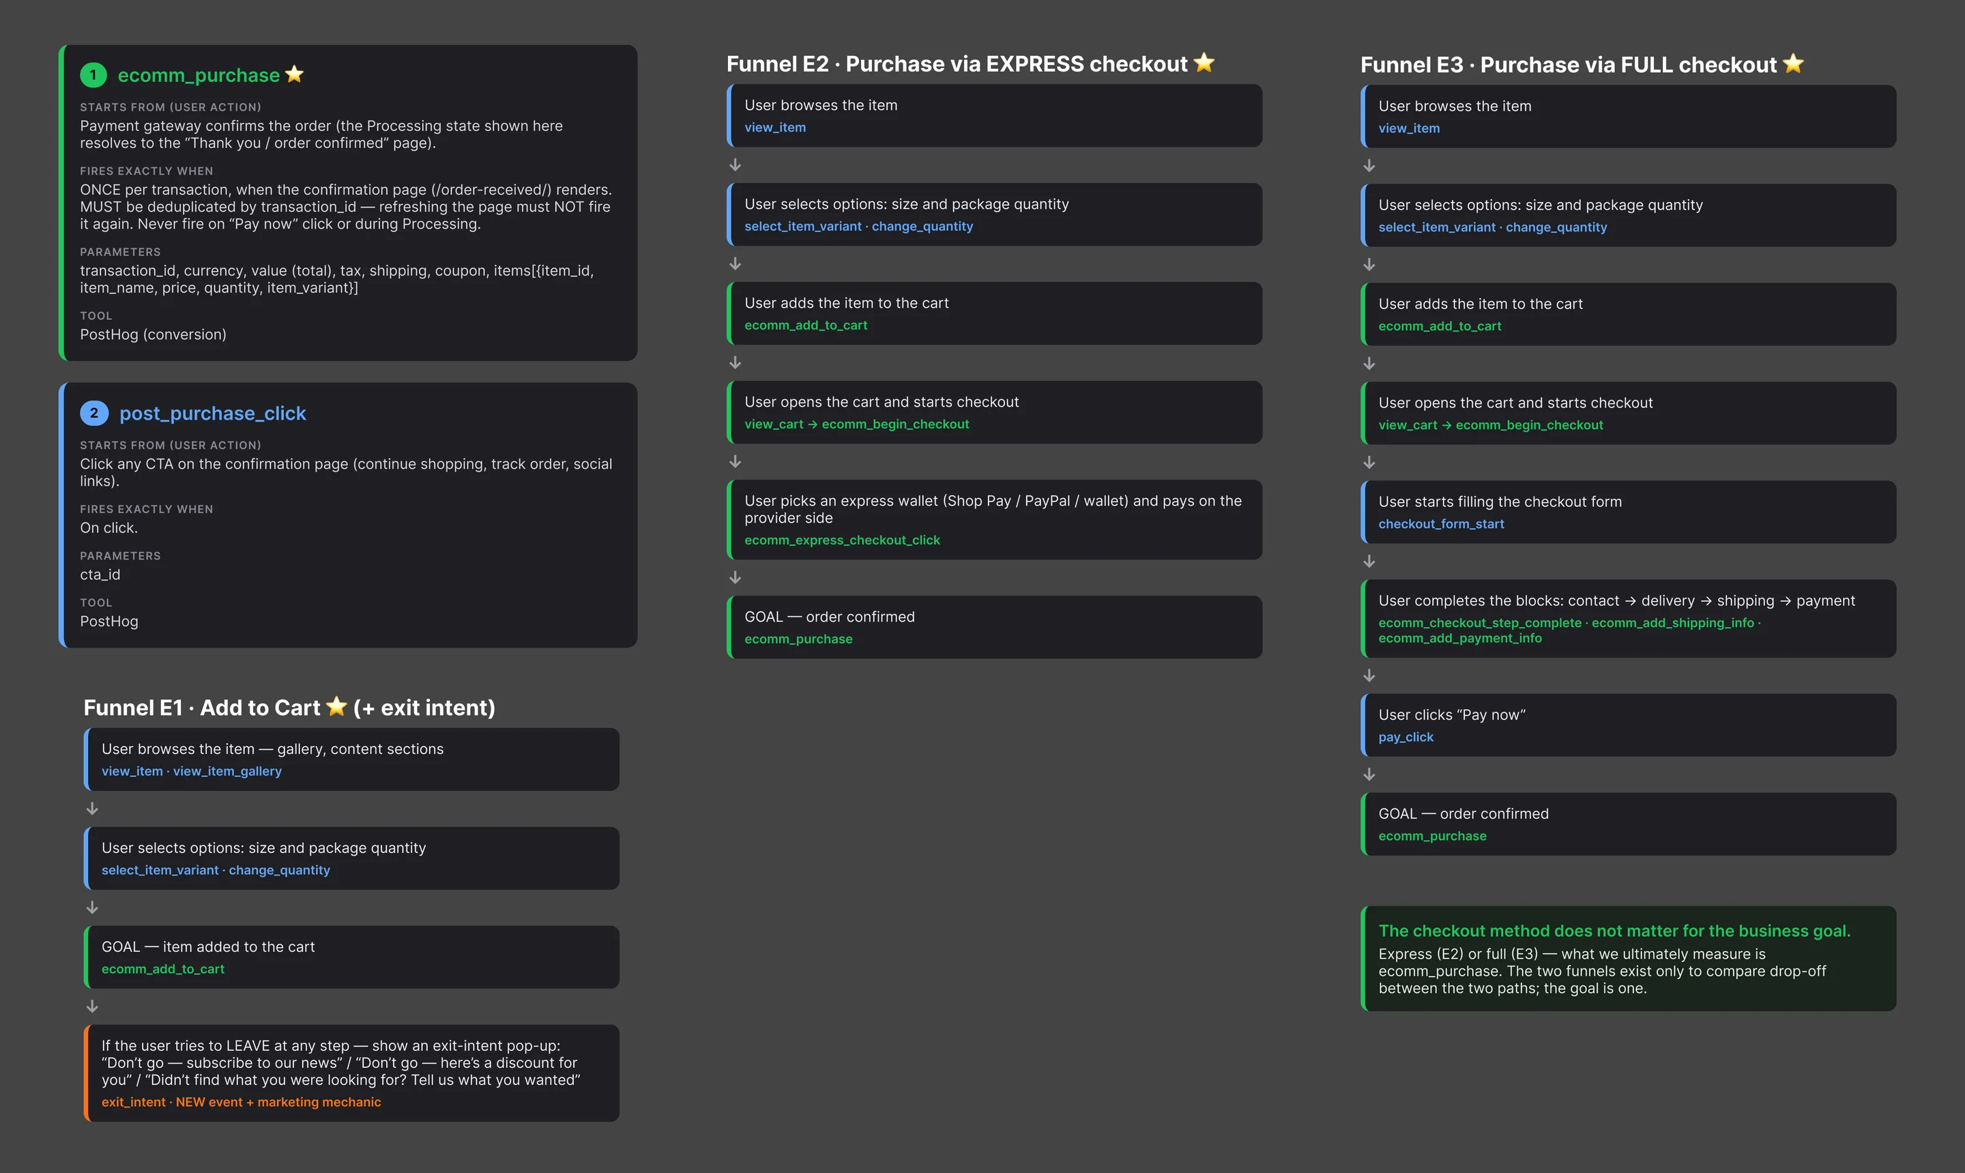Click "GOAL — order confirmed" in Funnel E3
This screenshot has width=1965, height=1173.
pos(1464,813)
